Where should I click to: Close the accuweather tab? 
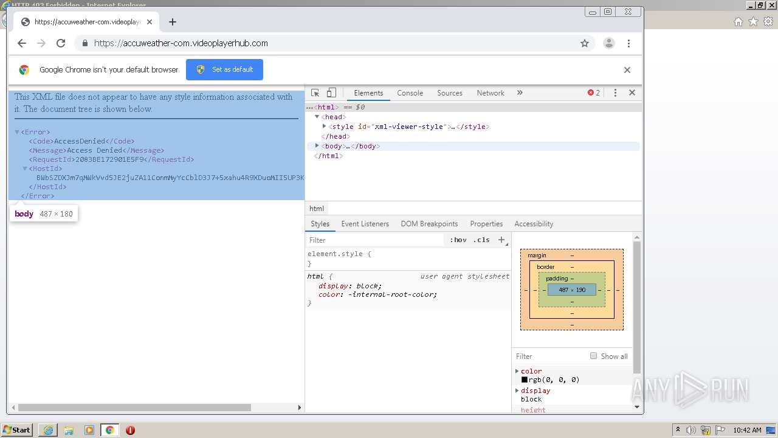150,22
